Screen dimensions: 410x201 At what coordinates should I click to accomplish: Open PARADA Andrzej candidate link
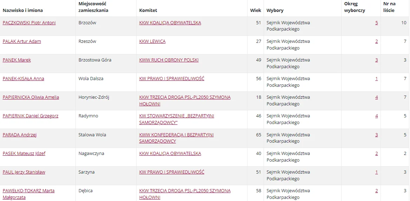pyautogui.click(x=19, y=135)
